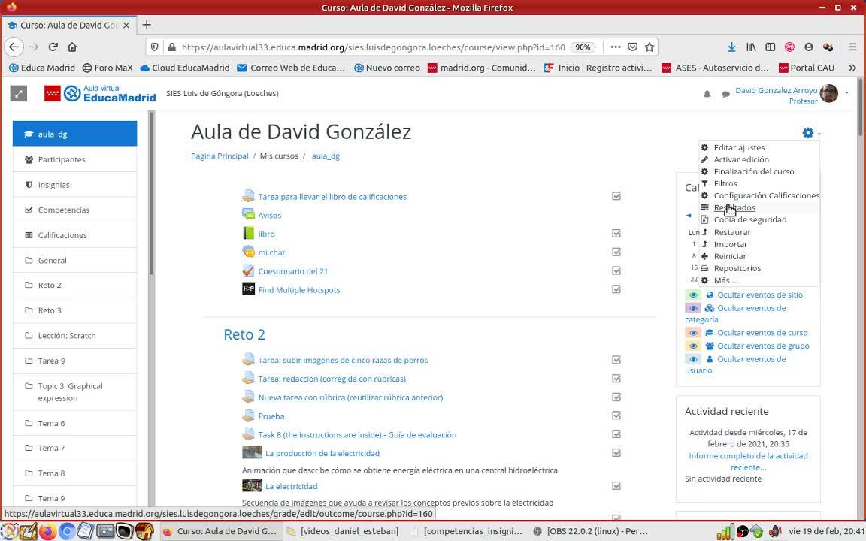This screenshot has width=866, height=541.
Task: Open Configuración Calificaciones menu entry
Action: 766,195
